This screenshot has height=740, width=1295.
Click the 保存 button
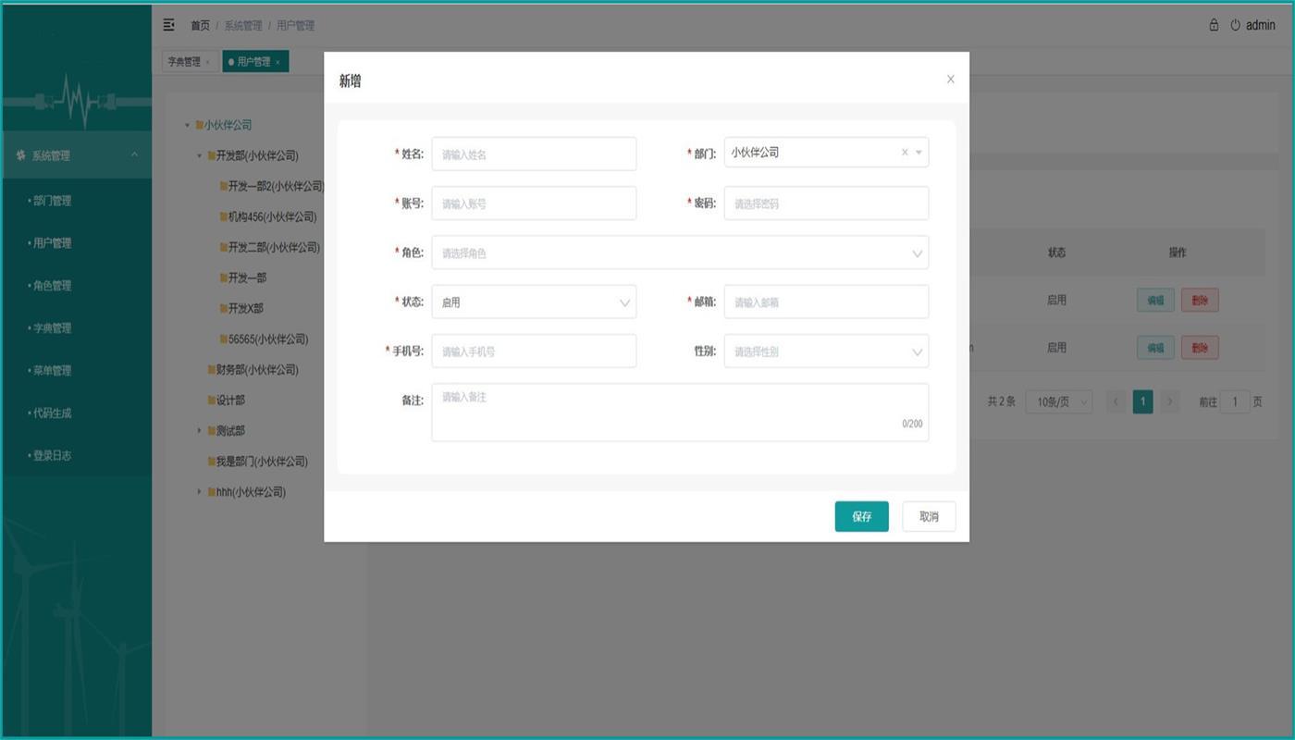(x=861, y=516)
